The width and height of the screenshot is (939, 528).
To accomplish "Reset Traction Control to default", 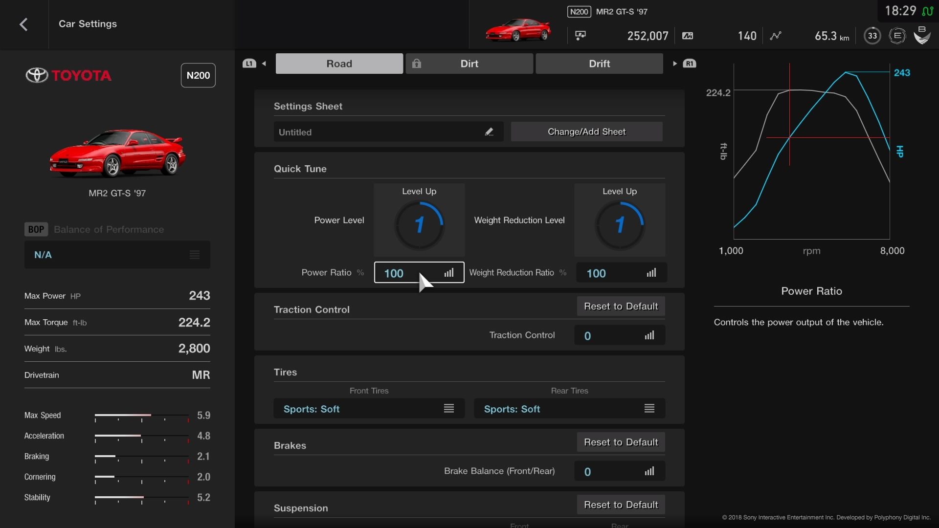I will (621, 307).
